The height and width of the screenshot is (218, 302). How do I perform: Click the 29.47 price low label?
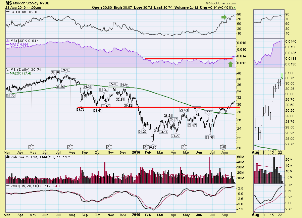(98, 111)
